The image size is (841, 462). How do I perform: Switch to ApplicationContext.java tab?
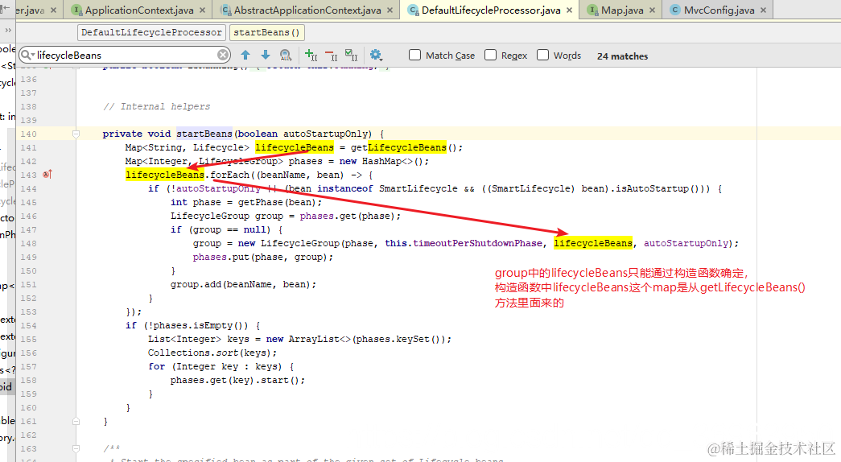[139, 10]
